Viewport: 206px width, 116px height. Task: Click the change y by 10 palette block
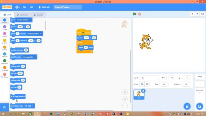pos(18,80)
